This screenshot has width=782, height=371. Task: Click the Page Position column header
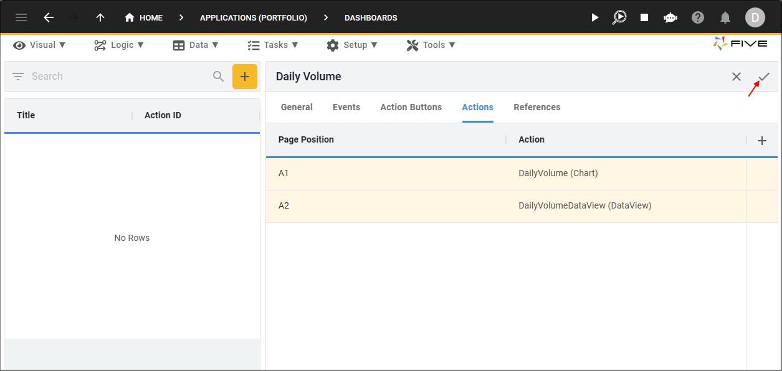(306, 139)
